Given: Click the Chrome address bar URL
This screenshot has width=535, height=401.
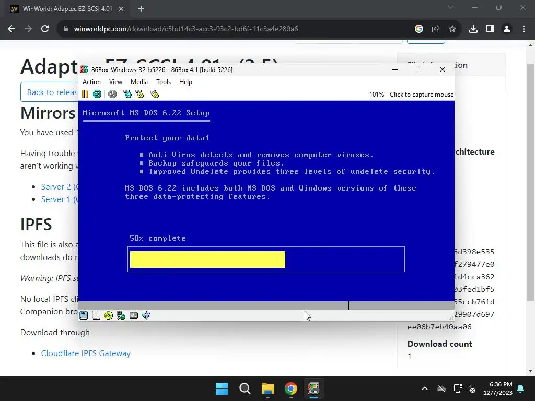Looking at the screenshot, I should click(186, 29).
